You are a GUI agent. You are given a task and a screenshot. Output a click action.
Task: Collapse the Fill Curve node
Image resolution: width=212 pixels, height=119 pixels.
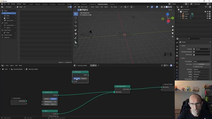tap(74, 72)
